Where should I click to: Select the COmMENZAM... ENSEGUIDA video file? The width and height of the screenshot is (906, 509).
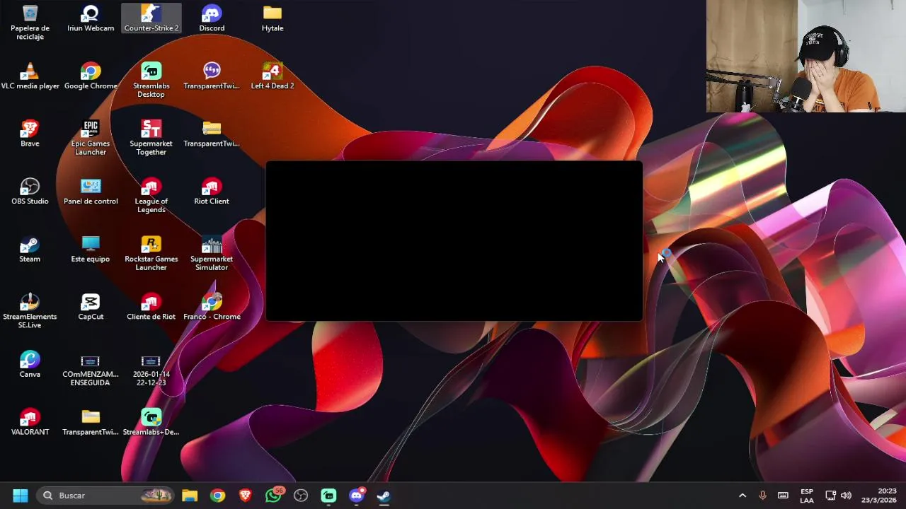coord(91,369)
